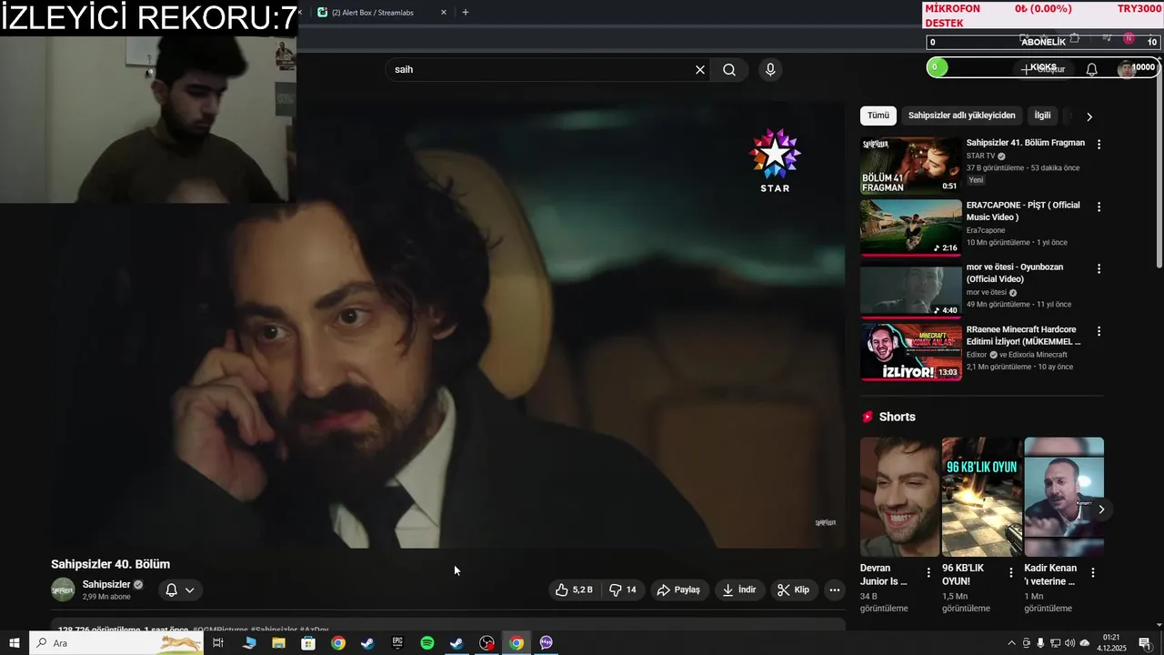Open the Sahipsizler channel avatar
This screenshot has width=1164, height=655.
[x=63, y=589]
